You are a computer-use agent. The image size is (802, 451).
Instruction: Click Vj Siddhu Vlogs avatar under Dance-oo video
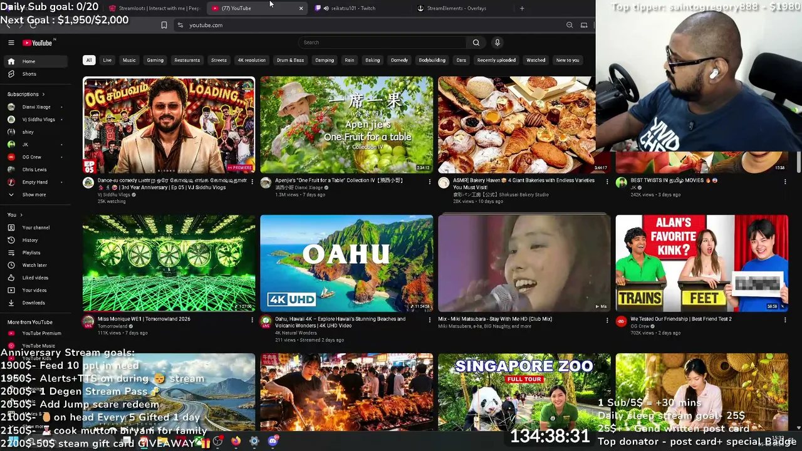[x=88, y=183]
